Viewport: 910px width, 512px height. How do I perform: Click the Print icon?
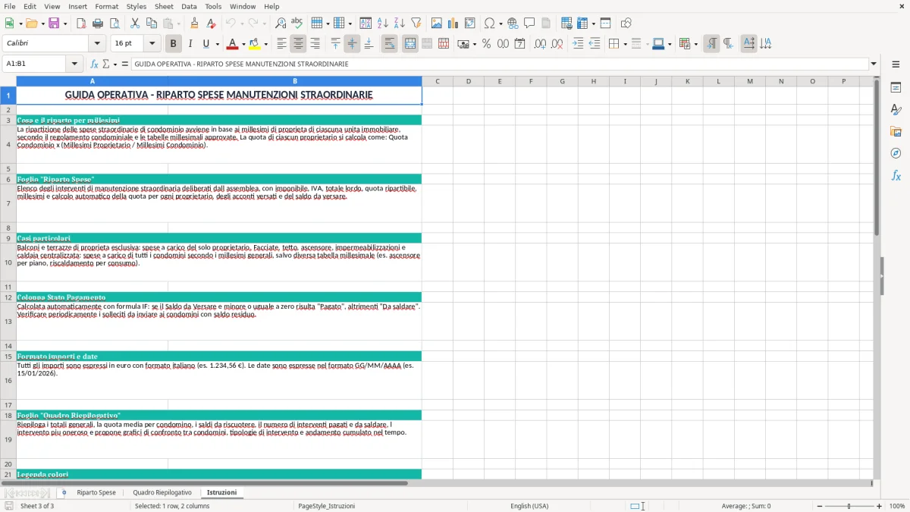pos(98,24)
